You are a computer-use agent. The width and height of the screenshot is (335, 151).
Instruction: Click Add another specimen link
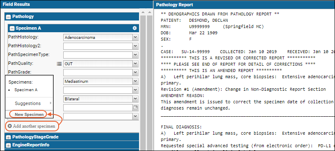34,126
